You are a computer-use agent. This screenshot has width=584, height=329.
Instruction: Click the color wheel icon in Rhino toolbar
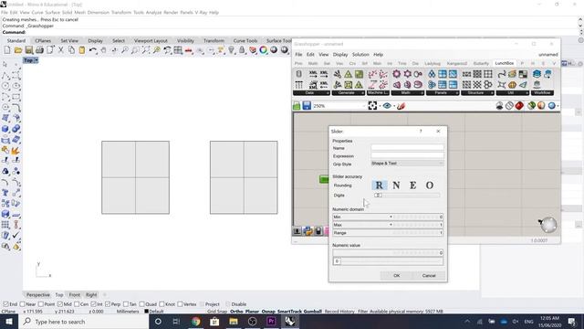[x=264, y=50]
